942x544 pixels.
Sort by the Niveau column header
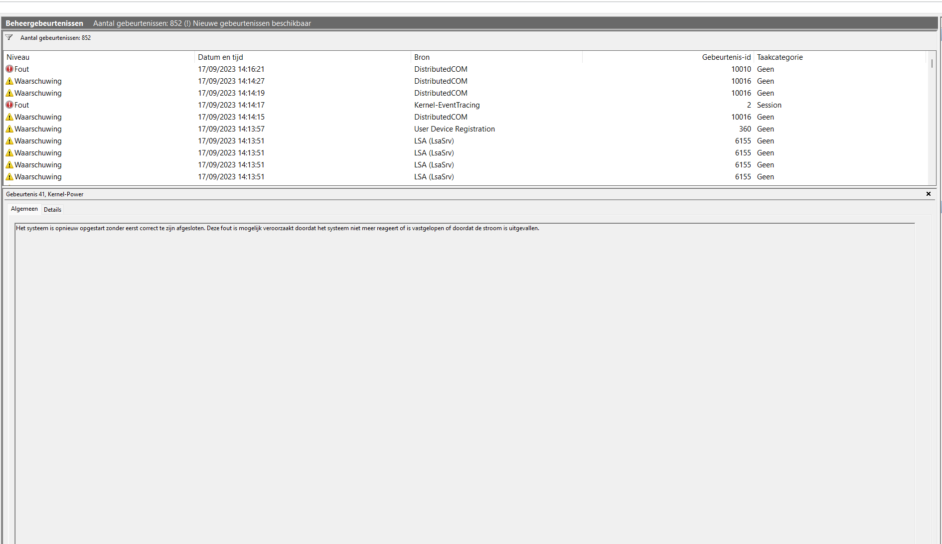[x=99, y=57]
